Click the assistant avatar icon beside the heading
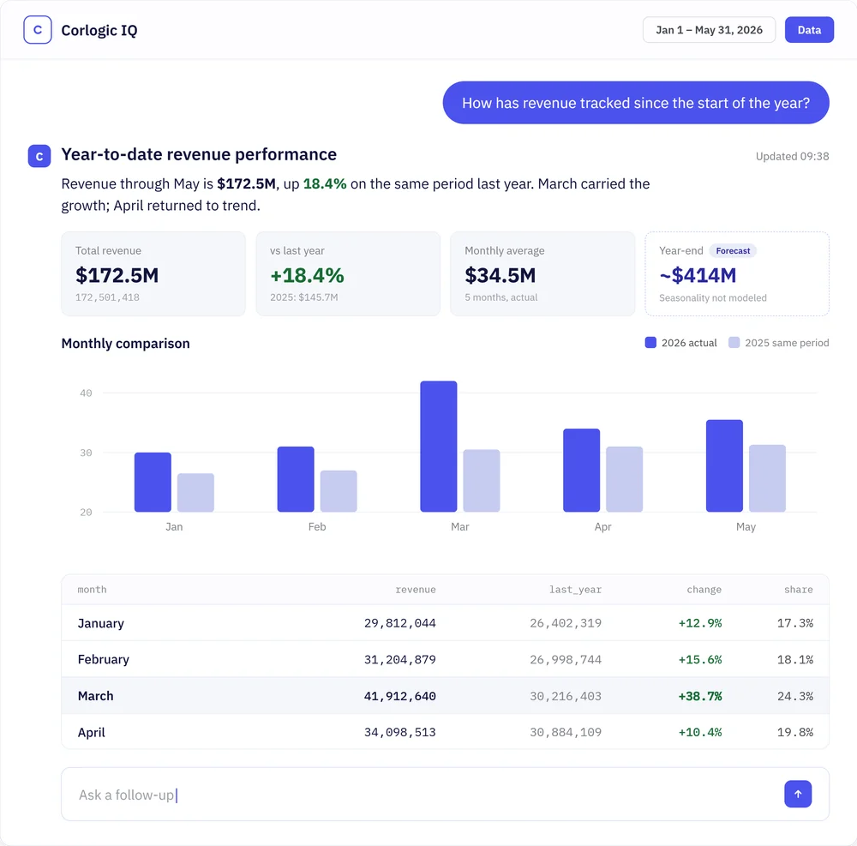The width and height of the screenshot is (857, 846). pyautogui.click(x=39, y=156)
